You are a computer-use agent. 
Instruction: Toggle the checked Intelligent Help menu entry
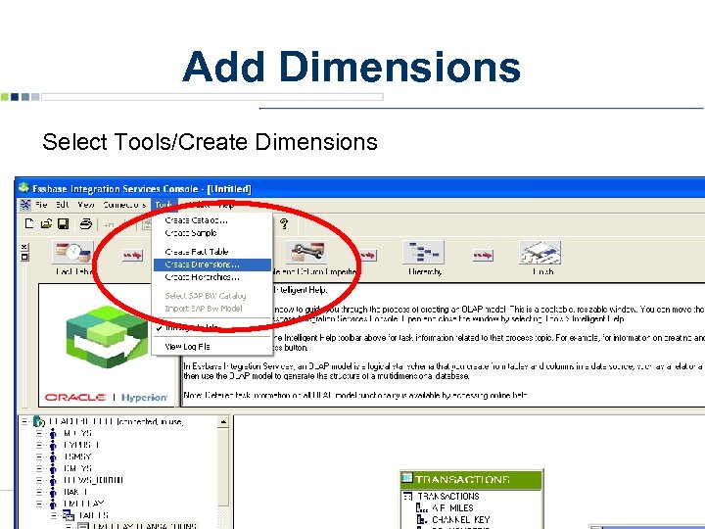212,327
